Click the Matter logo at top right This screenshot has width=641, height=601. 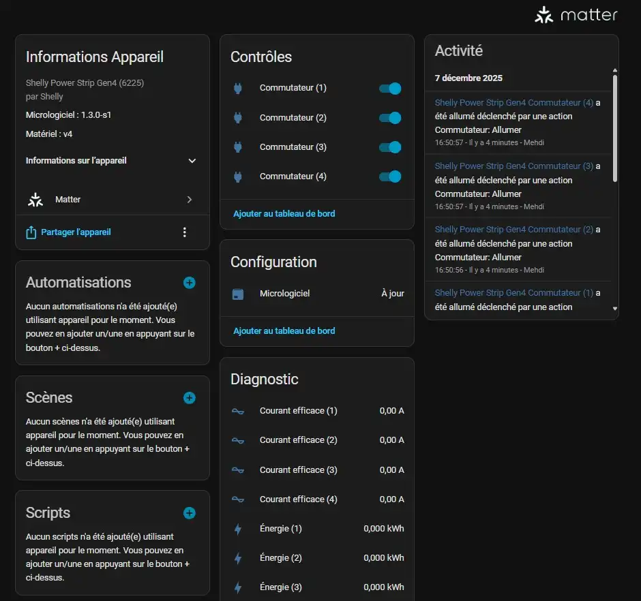(x=576, y=15)
